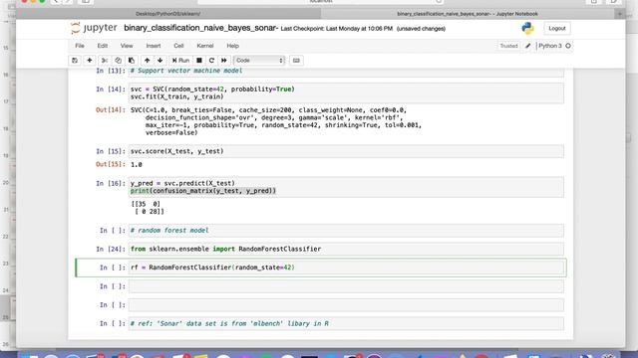Click the Logout button
638x358 pixels.
click(557, 29)
